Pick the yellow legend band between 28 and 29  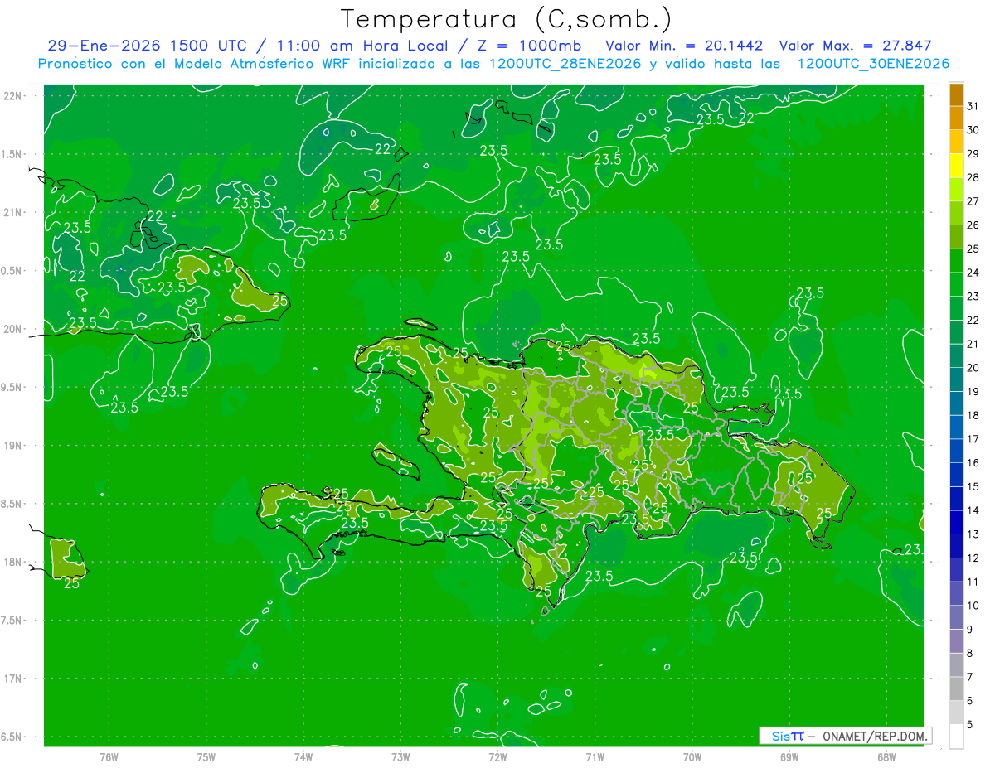pos(956,166)
